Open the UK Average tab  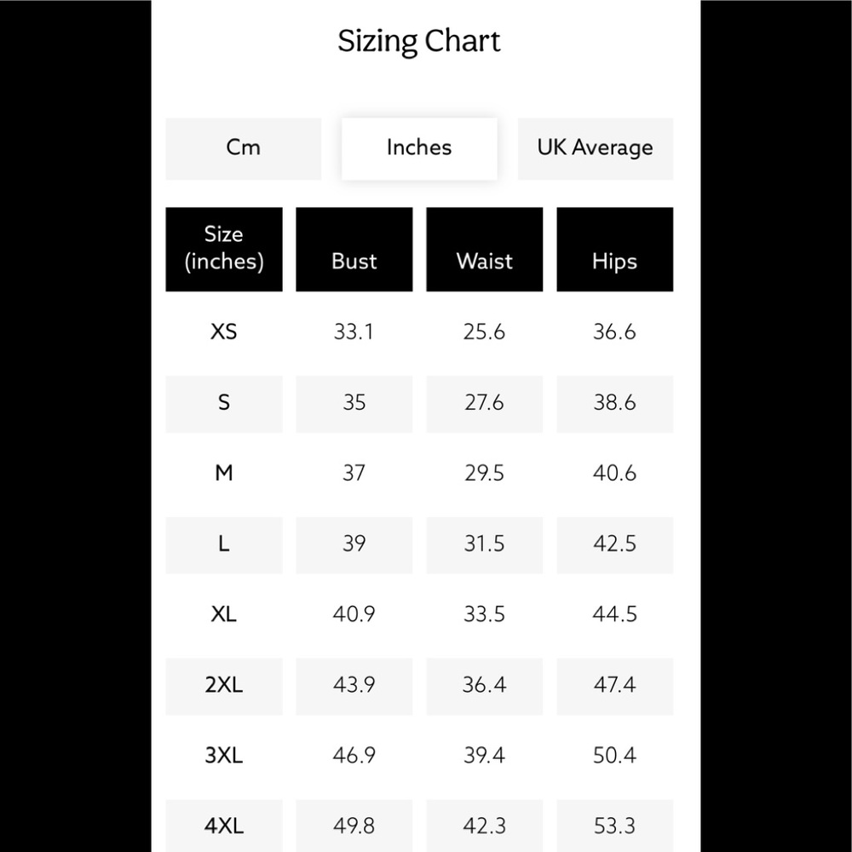595,148
